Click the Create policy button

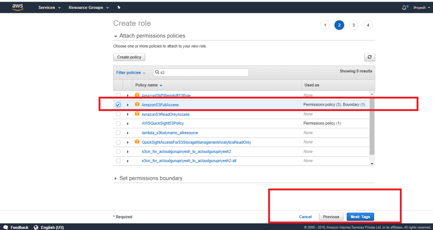[129, 57]
